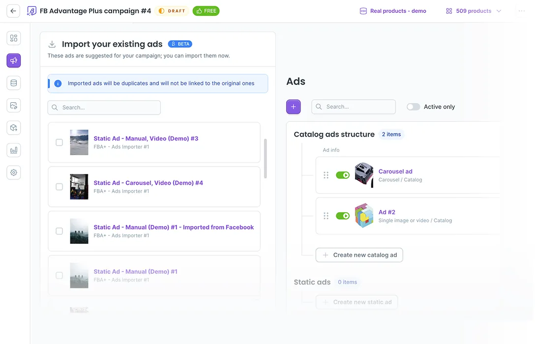Open the Ad #2 link
535x344 pixels.
pyautogui.click(x=387, y=212)
